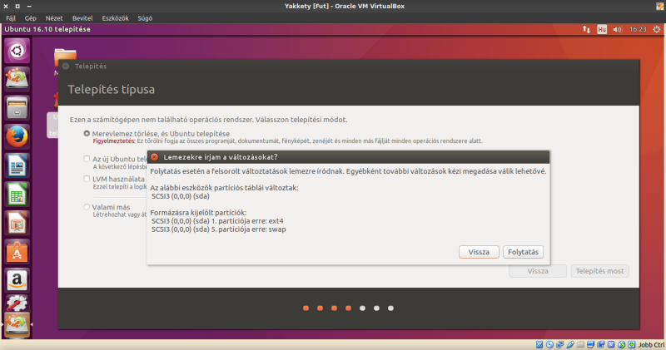Viewport: 666px width, 350px height.
Task: Enable the 'LVM használata' checkbox
Action: 87,179
